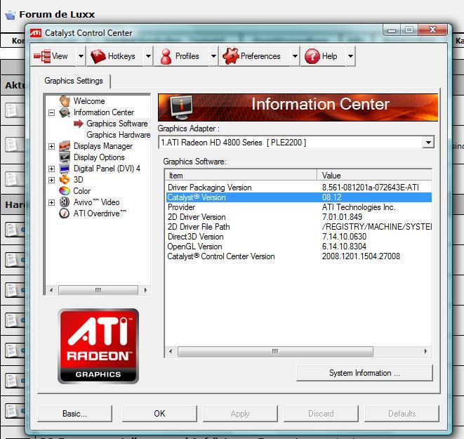
Task: Click the OK button
Action: pyautogui.click(x=159, y=414)
